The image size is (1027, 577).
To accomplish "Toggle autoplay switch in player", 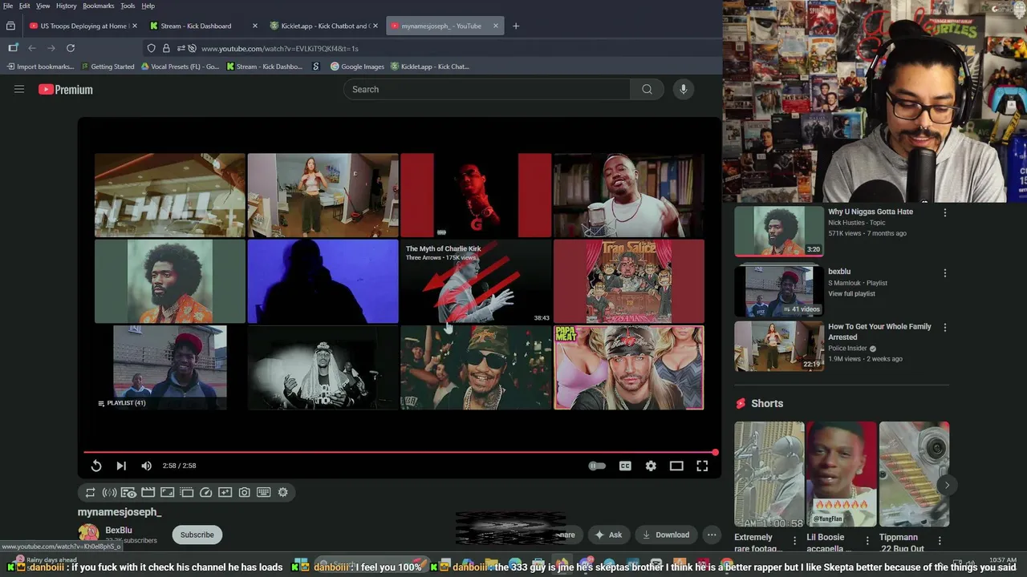I will click(x=597, y=466).
